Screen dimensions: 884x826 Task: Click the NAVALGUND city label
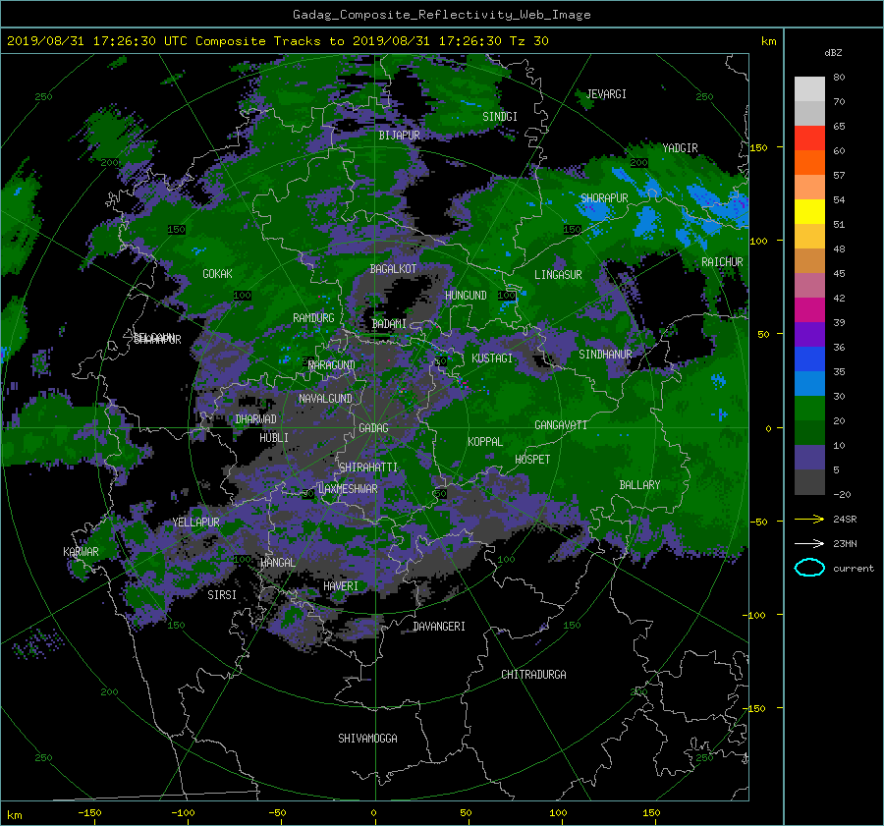(325, 399)
